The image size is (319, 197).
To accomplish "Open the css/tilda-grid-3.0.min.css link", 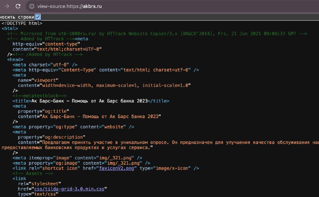I will pos(69,189).
